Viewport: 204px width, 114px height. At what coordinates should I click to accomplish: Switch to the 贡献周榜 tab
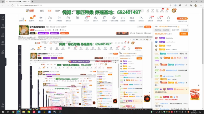click(x=166, y=30)
